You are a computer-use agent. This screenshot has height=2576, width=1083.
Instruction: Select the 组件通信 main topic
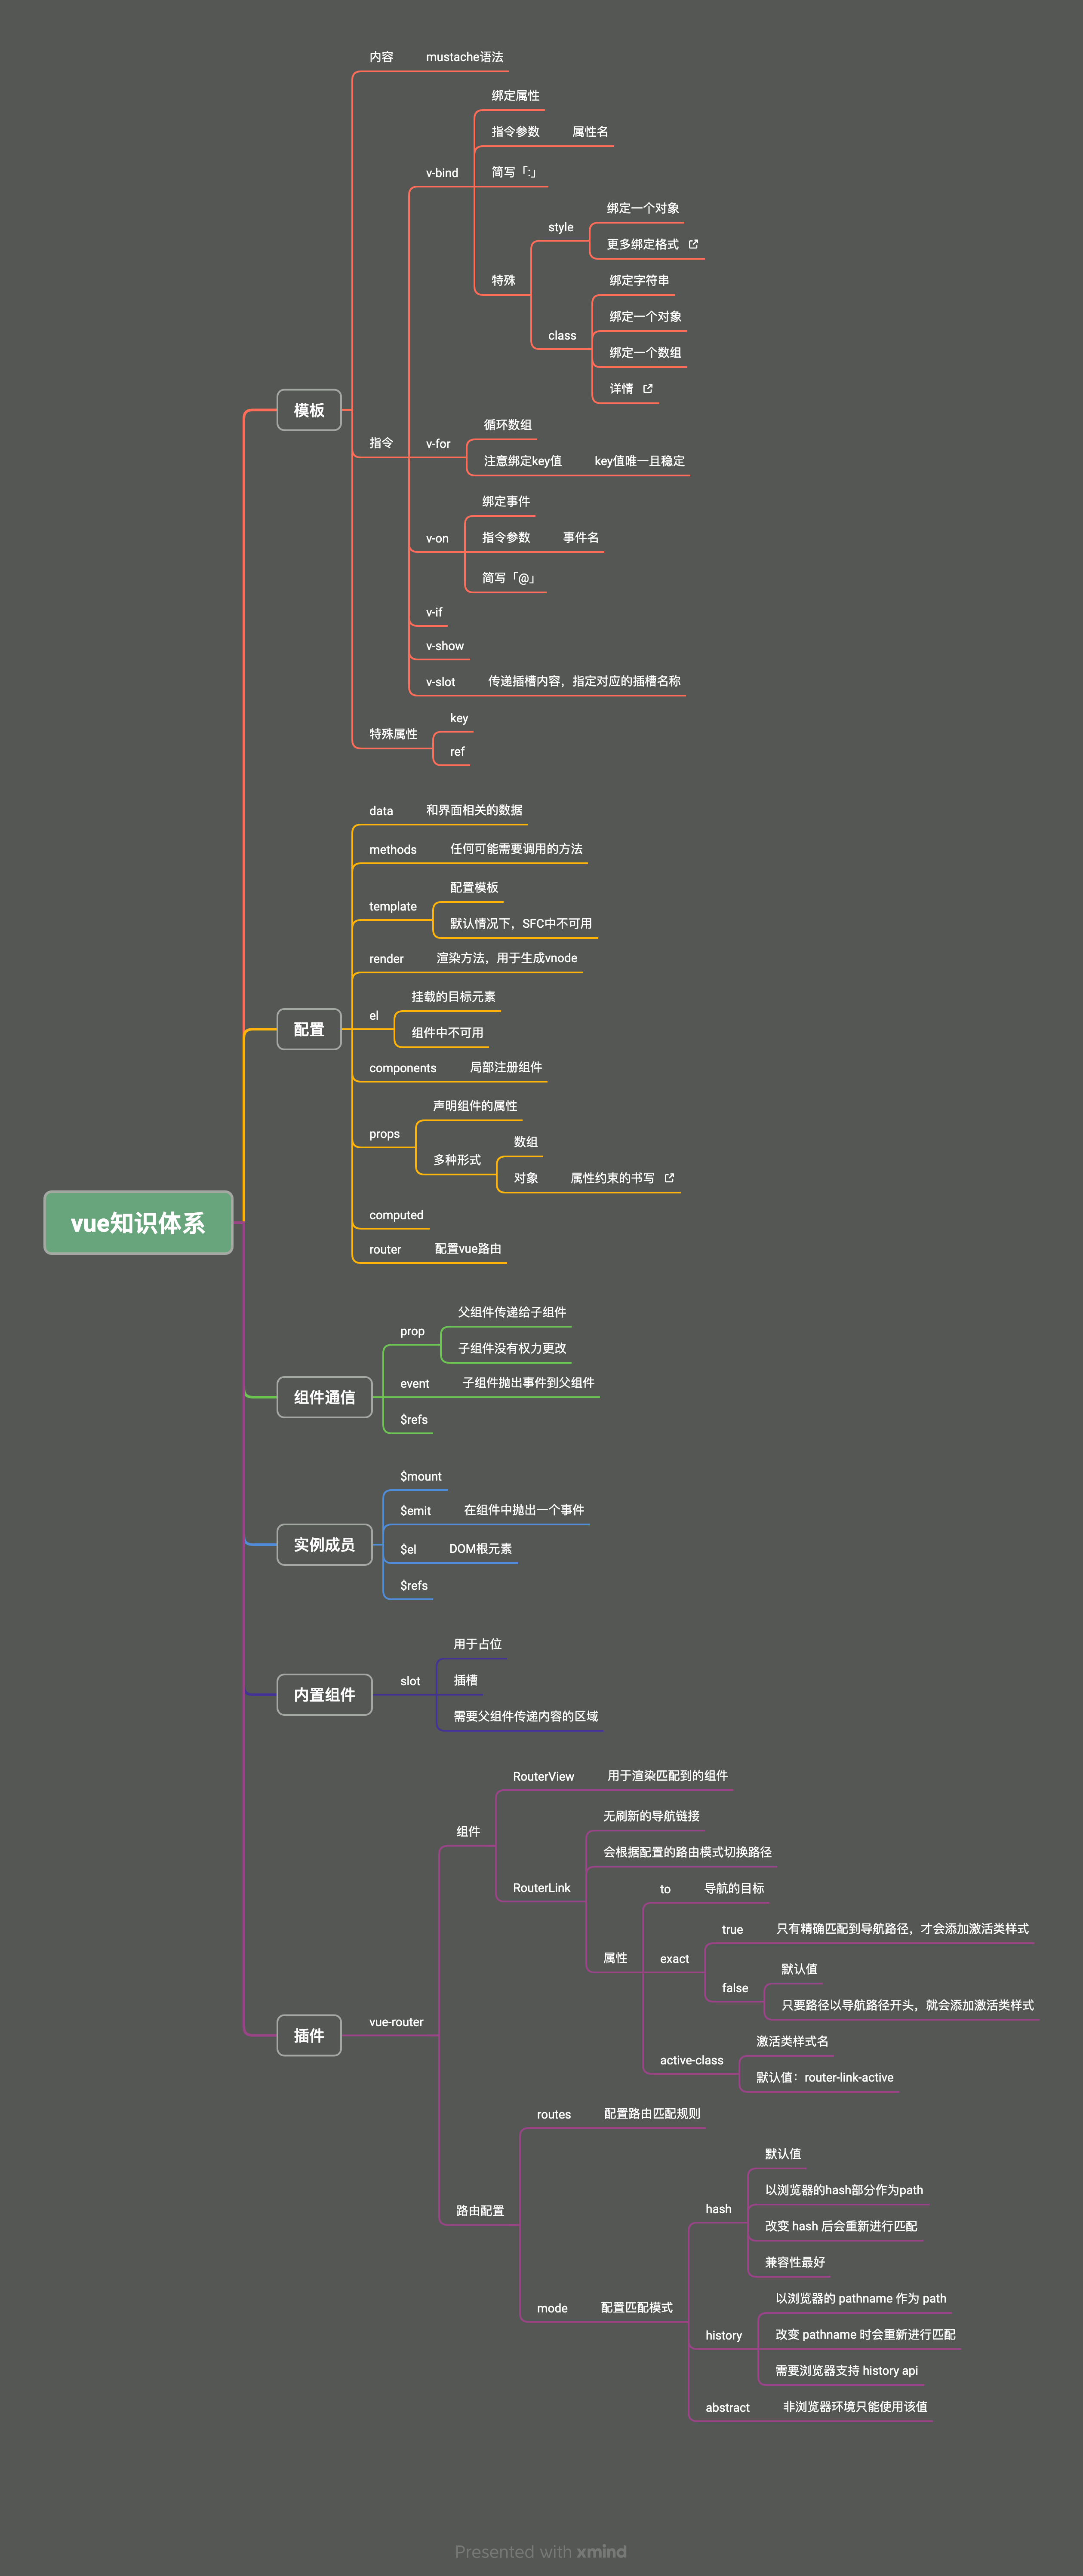324,1397
